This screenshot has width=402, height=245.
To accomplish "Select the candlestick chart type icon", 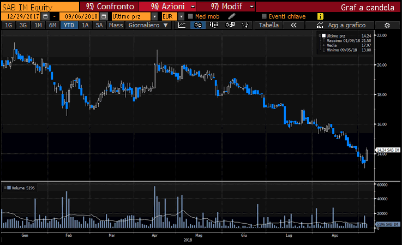I will click(x=198, y=25).
